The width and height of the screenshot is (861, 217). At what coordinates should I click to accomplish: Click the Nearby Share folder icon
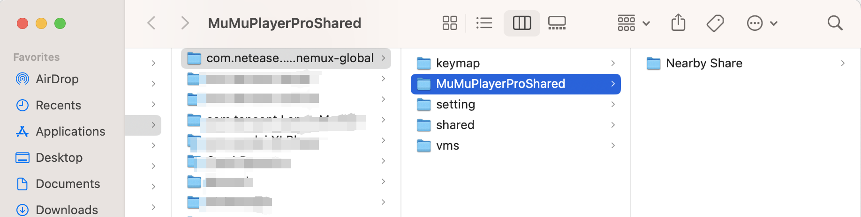coord(654,63)
